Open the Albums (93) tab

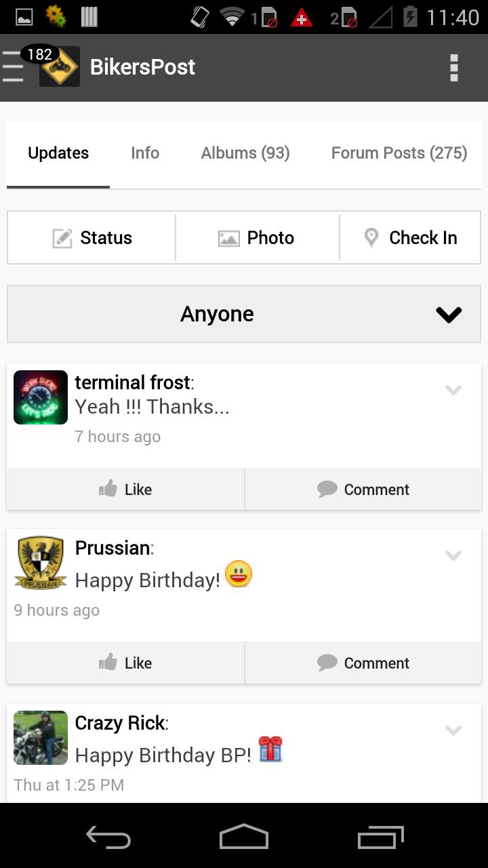[x=245, y=153]
